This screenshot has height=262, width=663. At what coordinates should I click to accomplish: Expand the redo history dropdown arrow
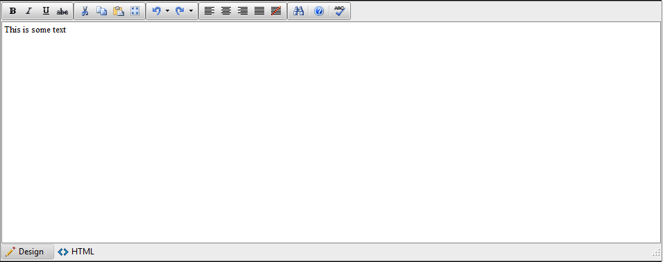191,11
